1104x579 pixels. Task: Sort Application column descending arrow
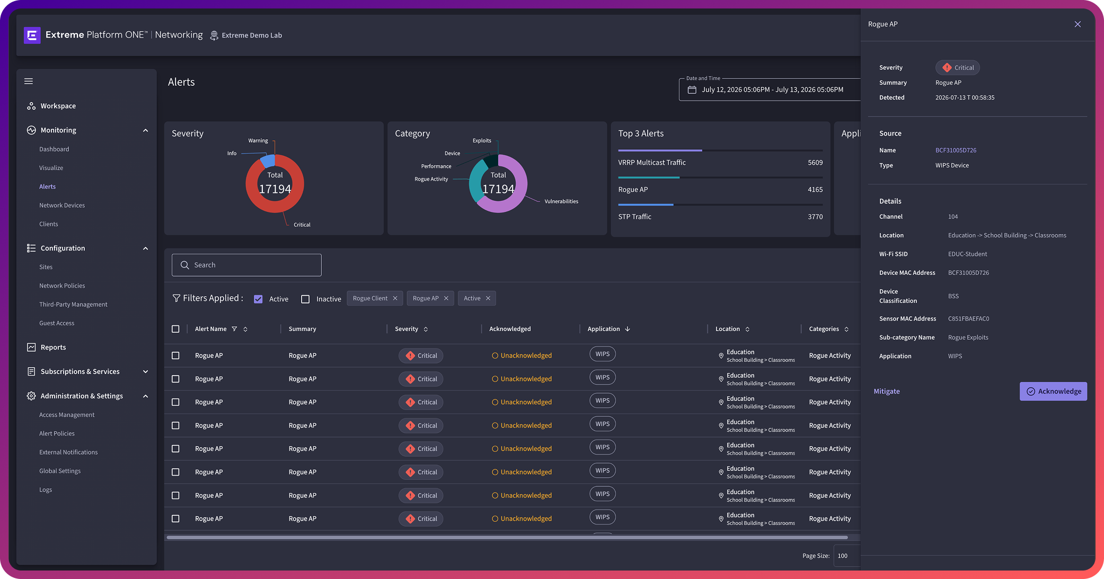point(628,329)
